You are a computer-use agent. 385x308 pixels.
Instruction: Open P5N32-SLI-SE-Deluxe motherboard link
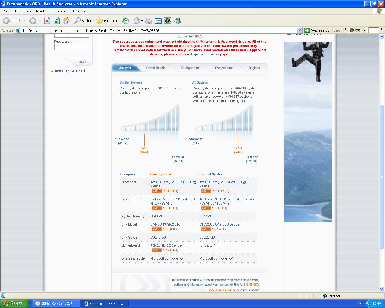tap(166, 245)
